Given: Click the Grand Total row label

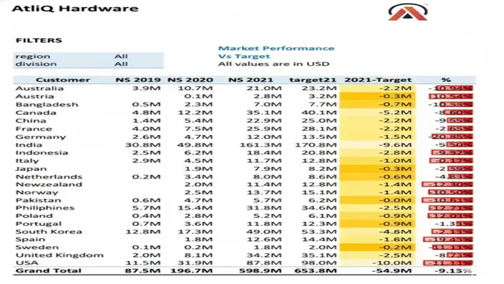Looking at the screenshot, I should pyautogui.click(x=48, y=271).
